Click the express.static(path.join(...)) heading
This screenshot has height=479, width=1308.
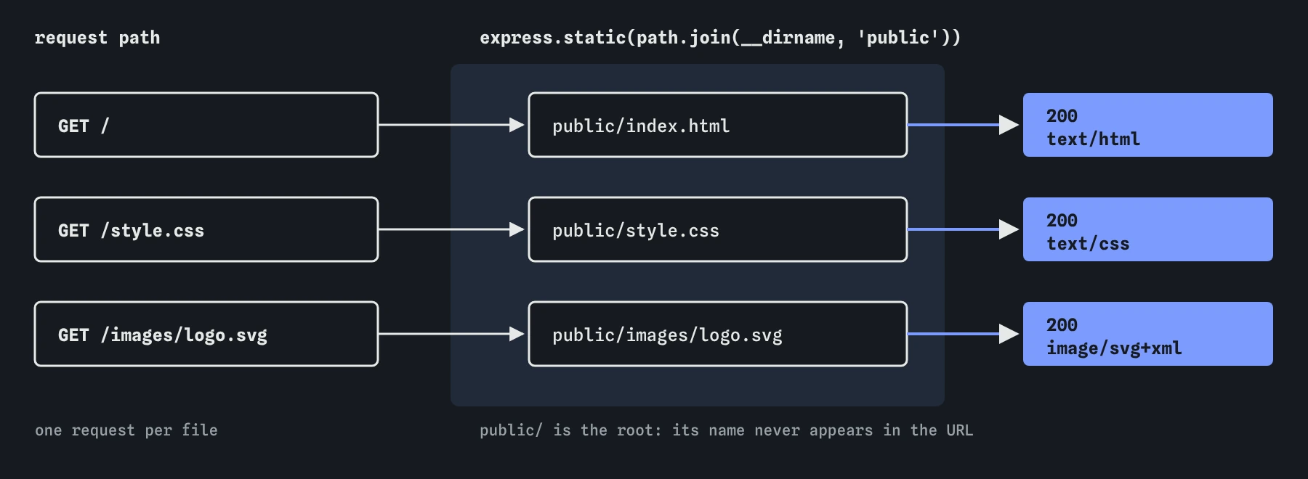[720, 38]
